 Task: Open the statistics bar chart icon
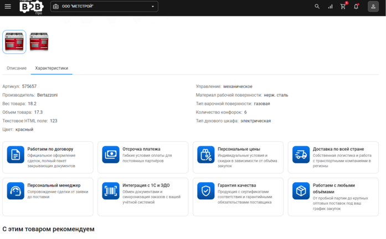[330, 7]
